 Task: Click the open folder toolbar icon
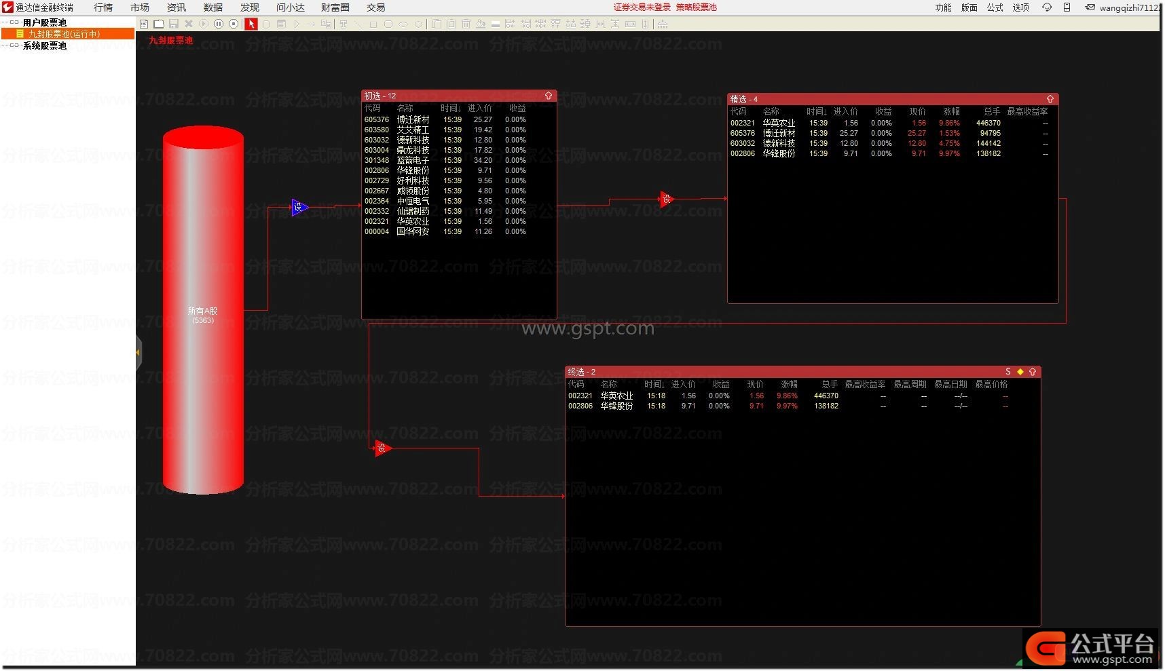pyautogui.click(x=159, y=24)
